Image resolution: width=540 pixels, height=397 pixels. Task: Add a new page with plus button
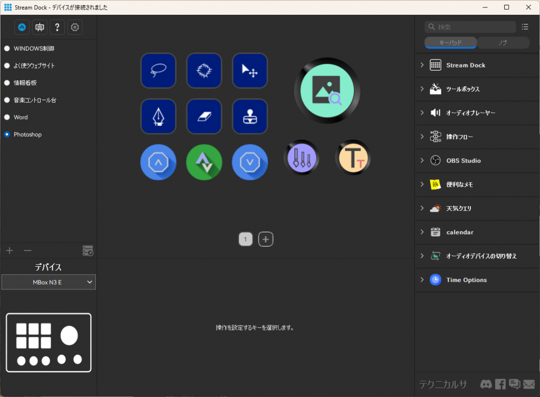click(x=266, y=239)
